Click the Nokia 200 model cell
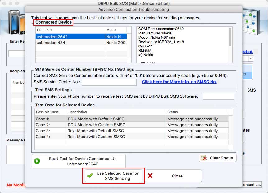This screenshot has height=193, width=268. [116, 43]
